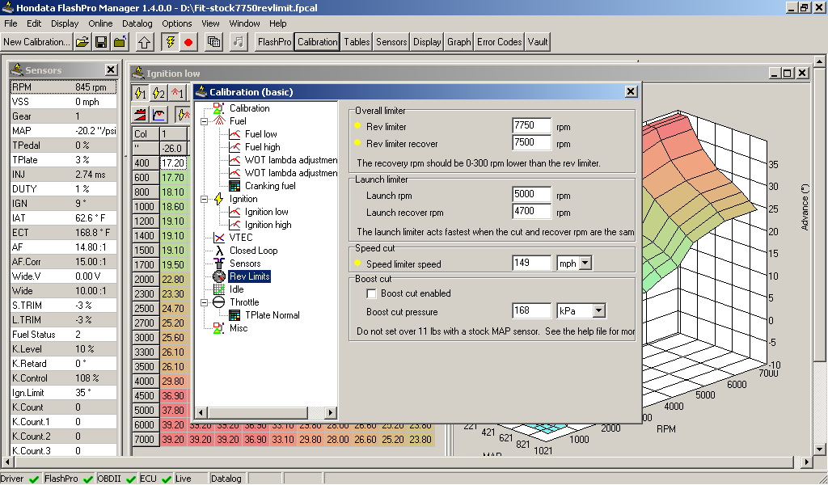Open the boost cut kPa unit dropdown

598,311
